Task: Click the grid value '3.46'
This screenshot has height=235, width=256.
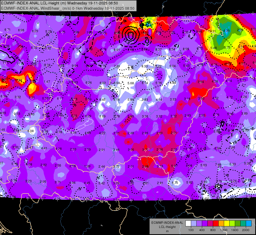Action: (116, 150)
